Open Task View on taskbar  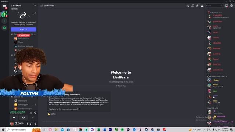click(44, 129)
